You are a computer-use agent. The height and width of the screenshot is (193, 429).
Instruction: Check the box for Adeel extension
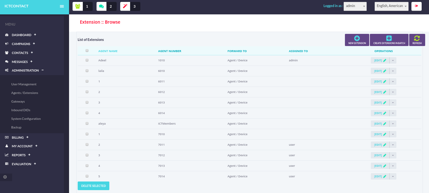pos(87,60)
